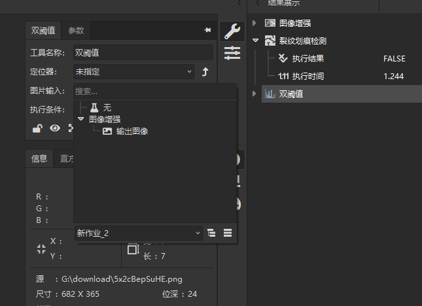
Task: Click the collapse arrows icon beside X and Y
Action: [41, 248]
